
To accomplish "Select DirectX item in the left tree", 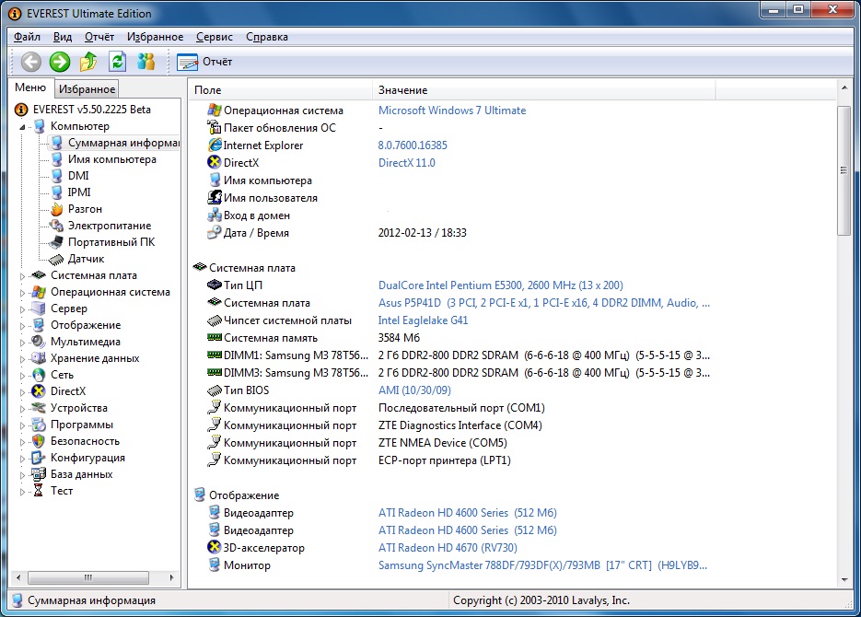I will [67, 391].
